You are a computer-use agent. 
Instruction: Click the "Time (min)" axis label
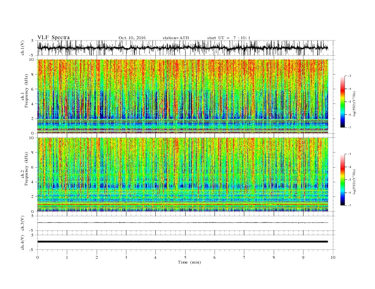189,262
